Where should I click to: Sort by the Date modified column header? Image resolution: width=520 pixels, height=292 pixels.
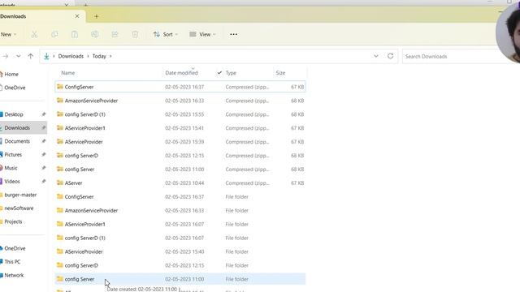coord(181,73)
